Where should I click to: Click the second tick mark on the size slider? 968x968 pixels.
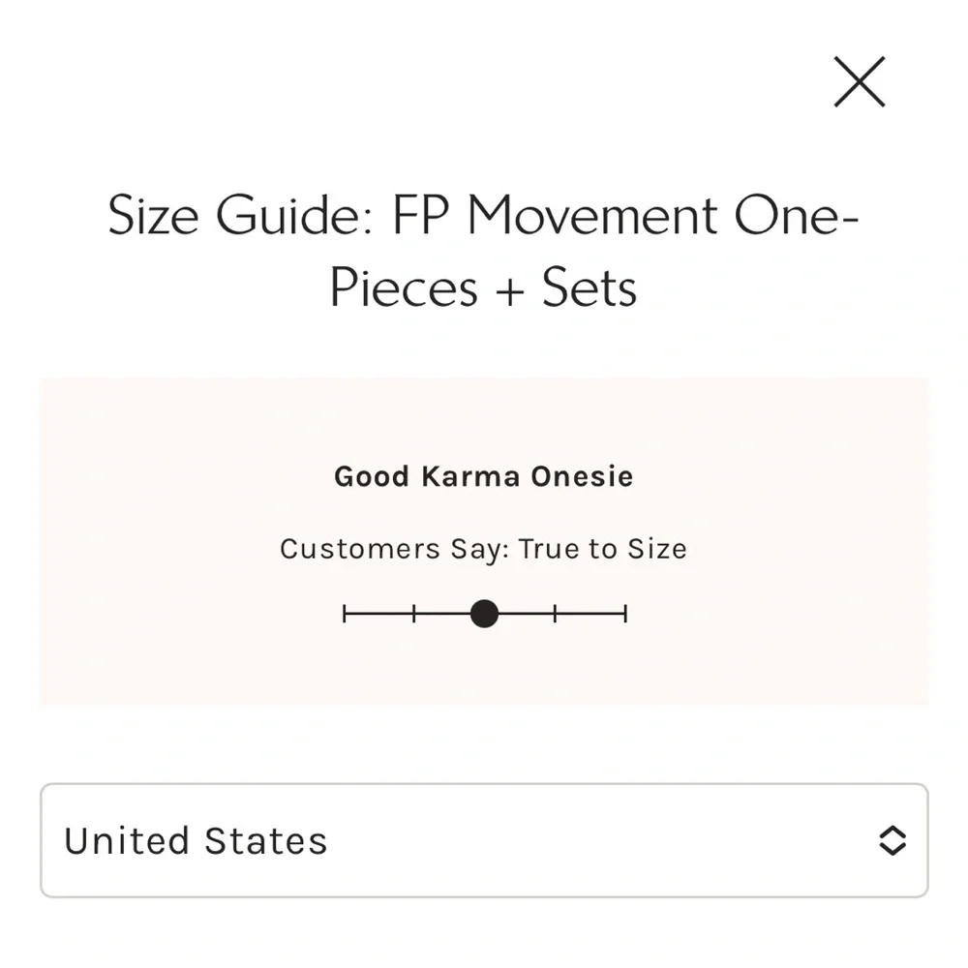coord(414,614)
